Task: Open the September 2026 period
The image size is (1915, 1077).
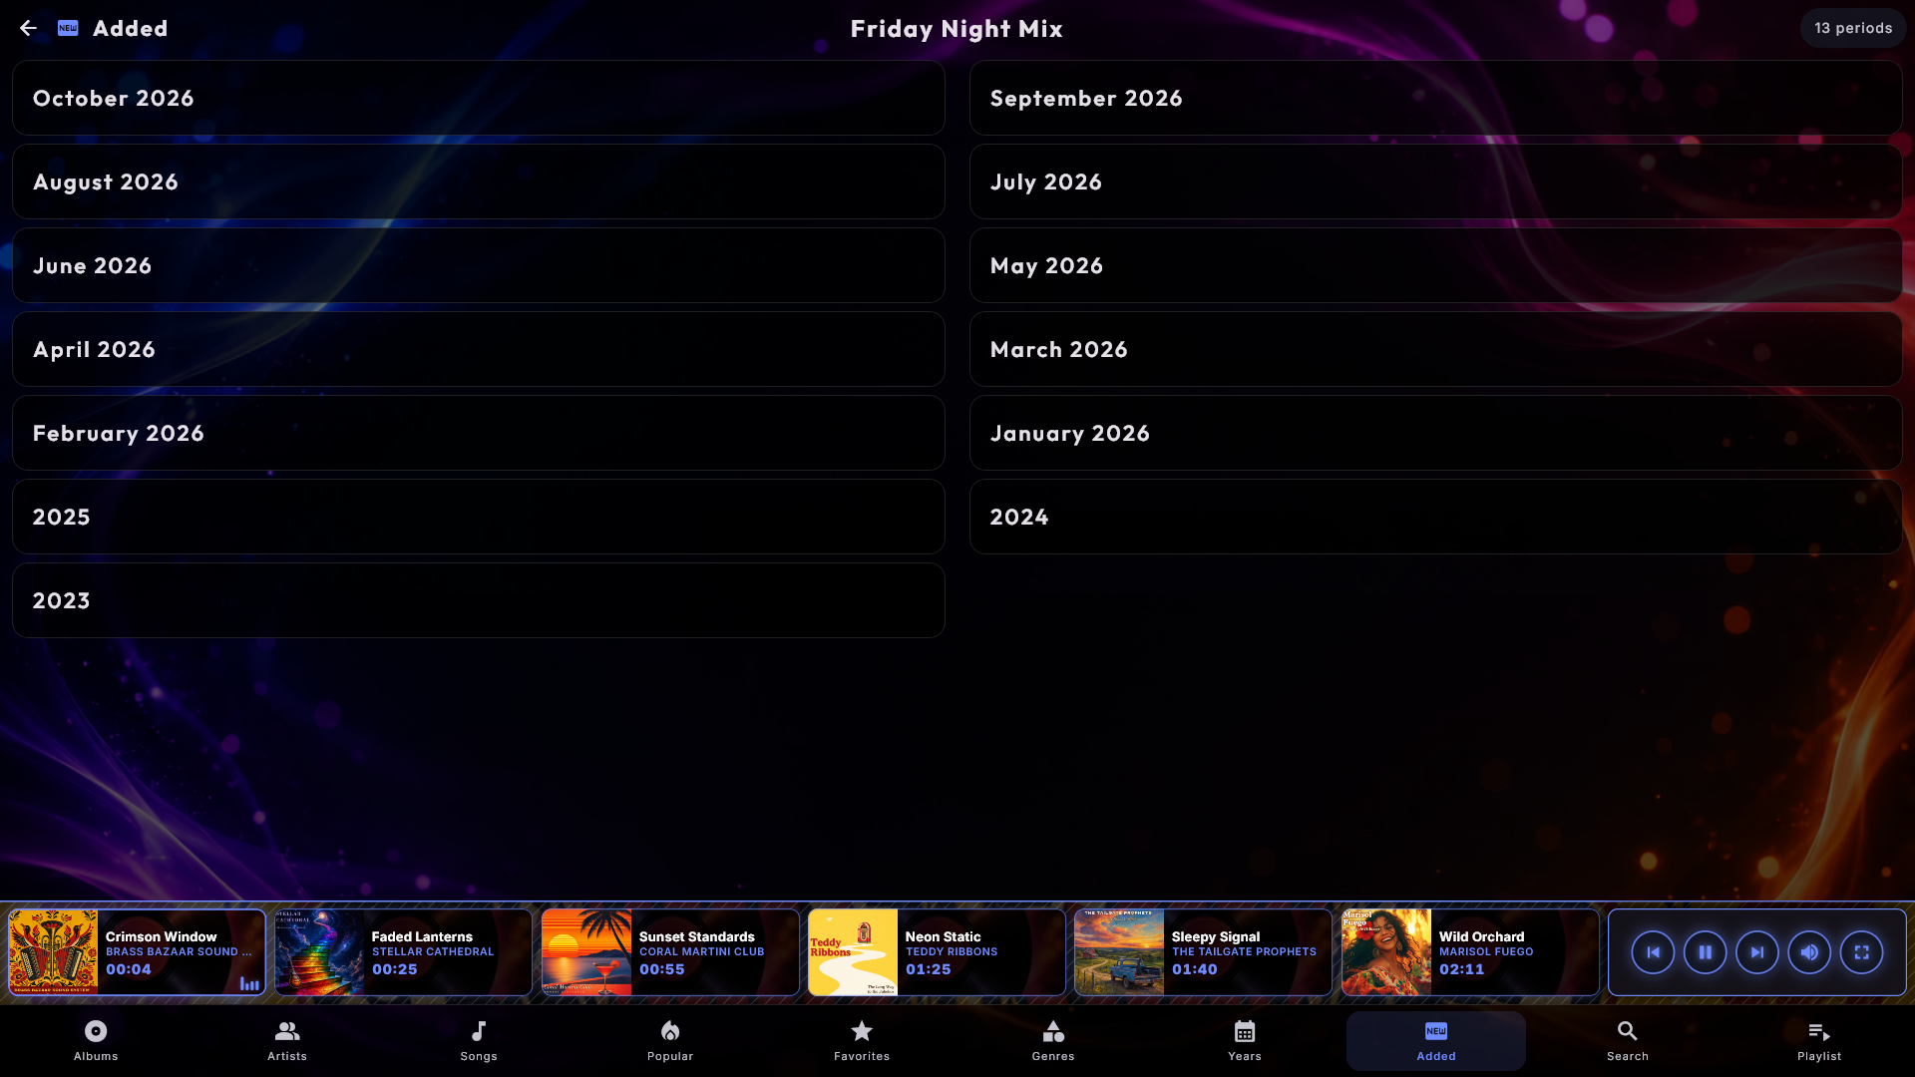Action: tap(1436, 98)
